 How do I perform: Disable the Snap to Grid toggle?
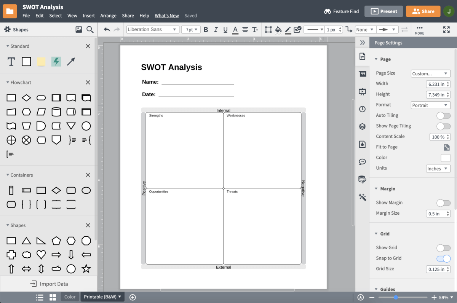443,258
